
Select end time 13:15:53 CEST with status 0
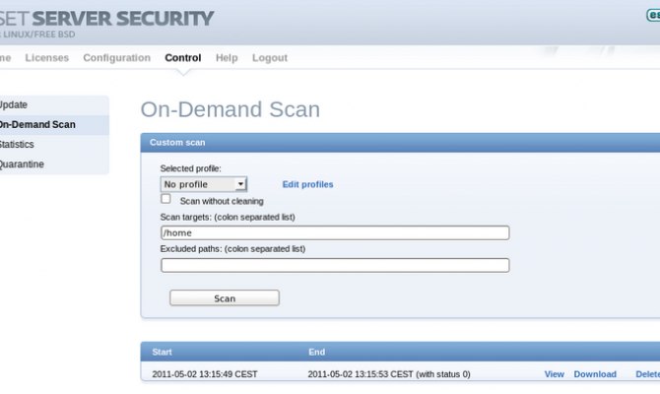click(389, 374)
